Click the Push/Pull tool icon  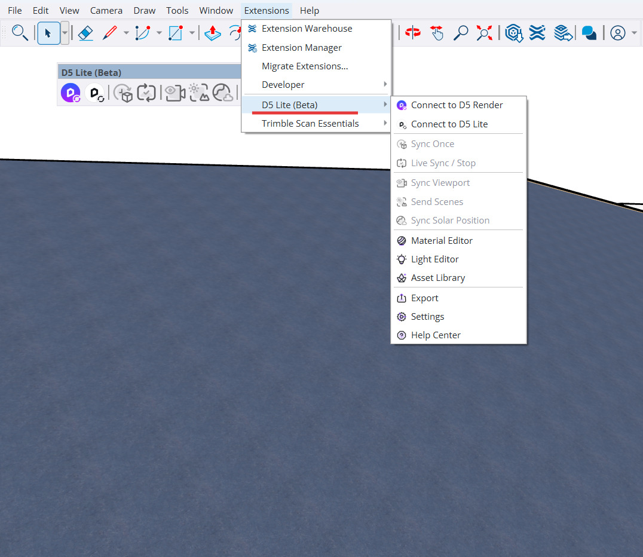(x=212, y=33)
